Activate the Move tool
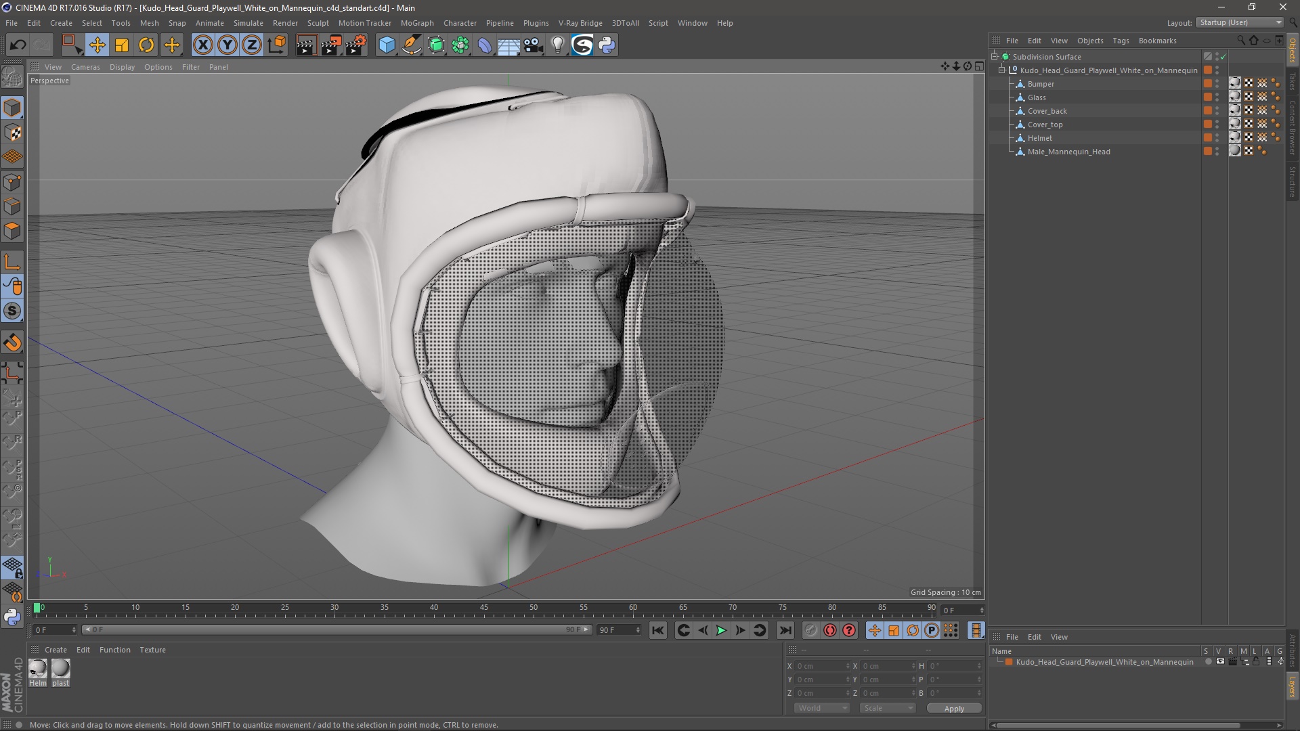 coord(97,45)
